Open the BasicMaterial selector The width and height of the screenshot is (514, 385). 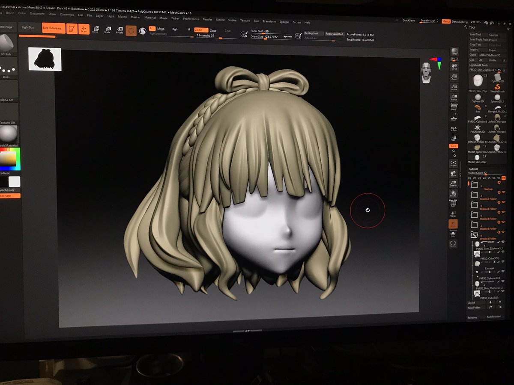pos(9,136)
